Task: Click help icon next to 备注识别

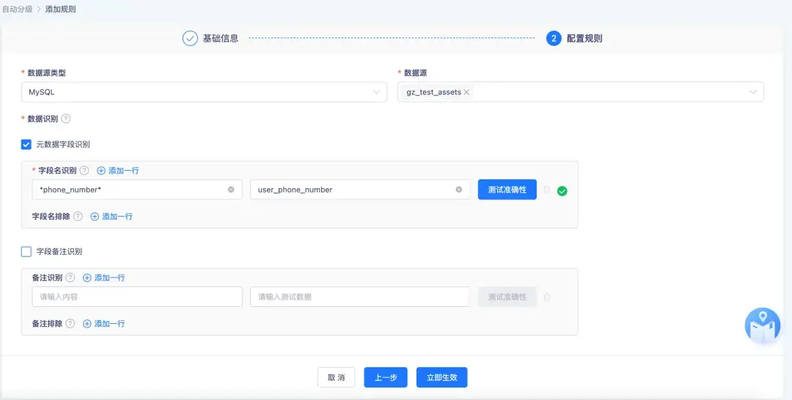Action: 70,278
